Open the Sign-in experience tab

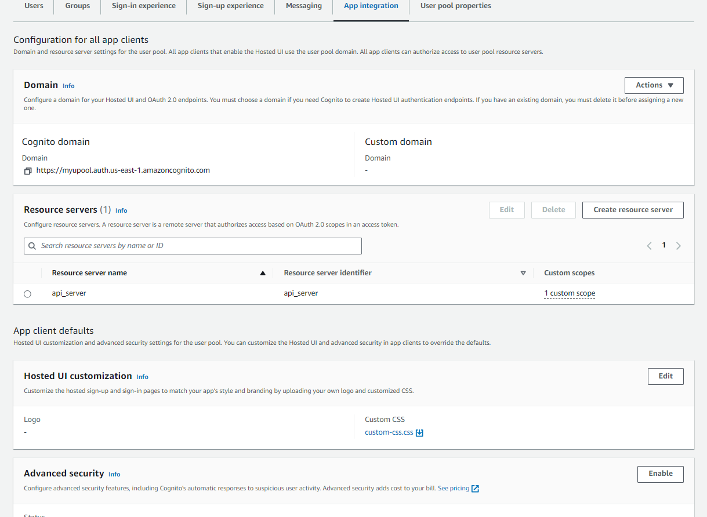tap(144, 6)
